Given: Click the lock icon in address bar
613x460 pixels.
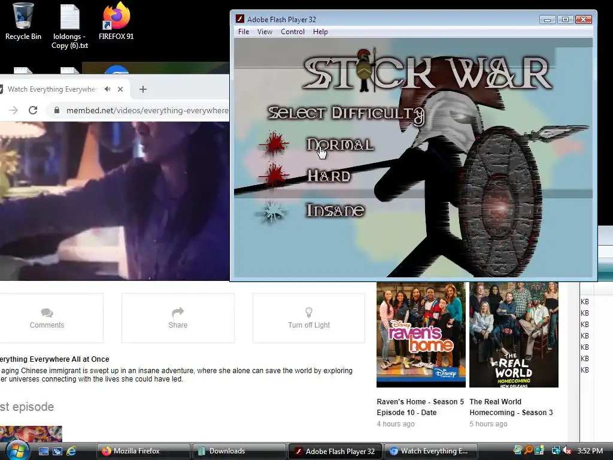Looking at the screenshot, I should tap(57, 110).
